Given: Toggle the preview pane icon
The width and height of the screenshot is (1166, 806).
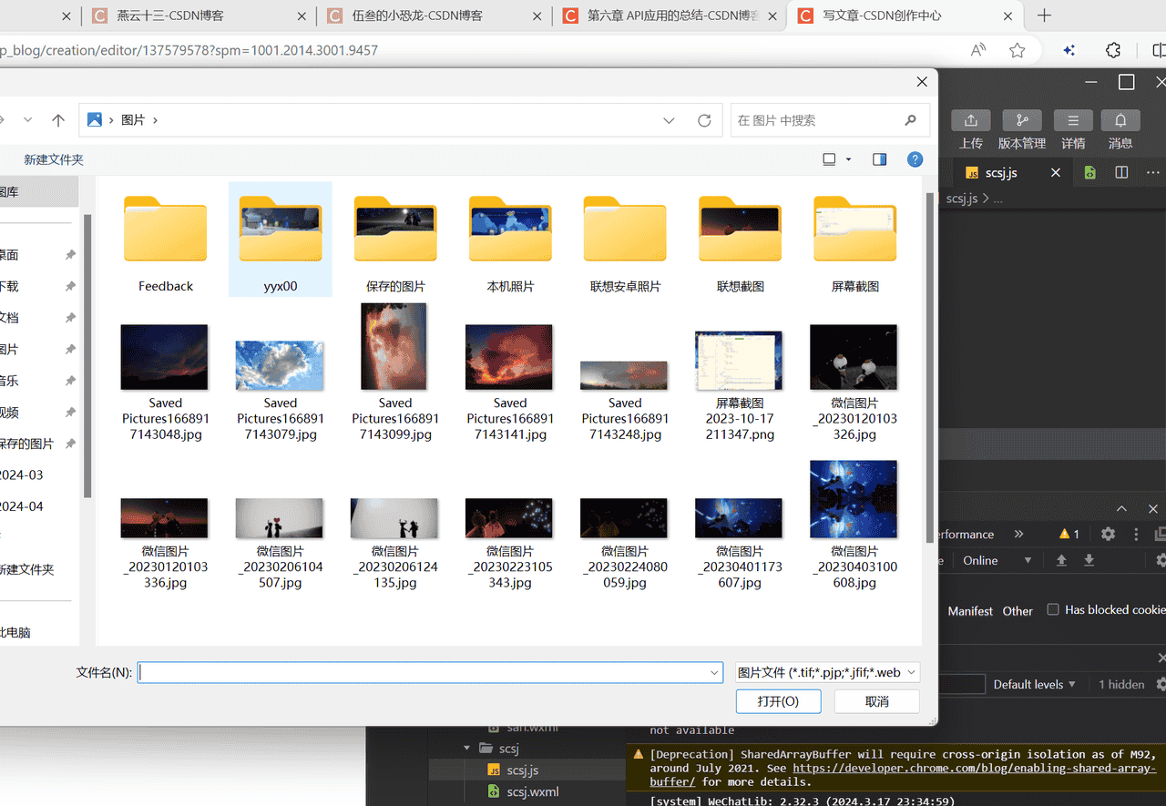Looking at the screenshot, I should [x=879, y=159].
